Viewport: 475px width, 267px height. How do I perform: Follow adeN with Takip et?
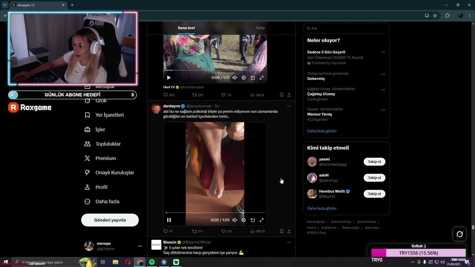pyautogui.click(x=374, y=178)
